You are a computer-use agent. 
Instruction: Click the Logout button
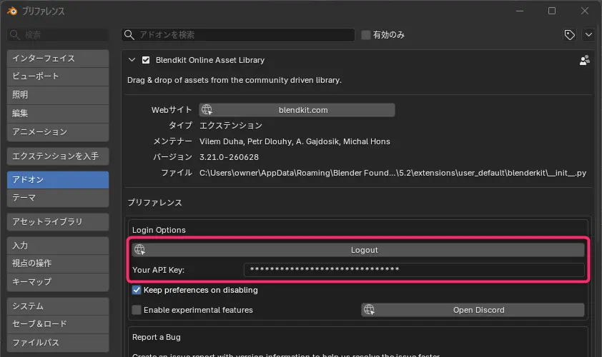[357, 250]
